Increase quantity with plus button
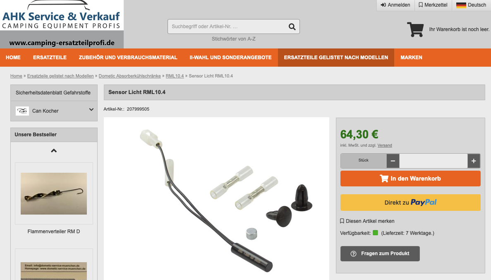Image resolution: width=491 pixels, height=280 pixels. tap(474, 161)
